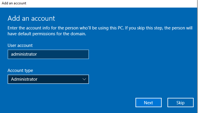Proceed with Next to add account

click(x=149, y=103)
